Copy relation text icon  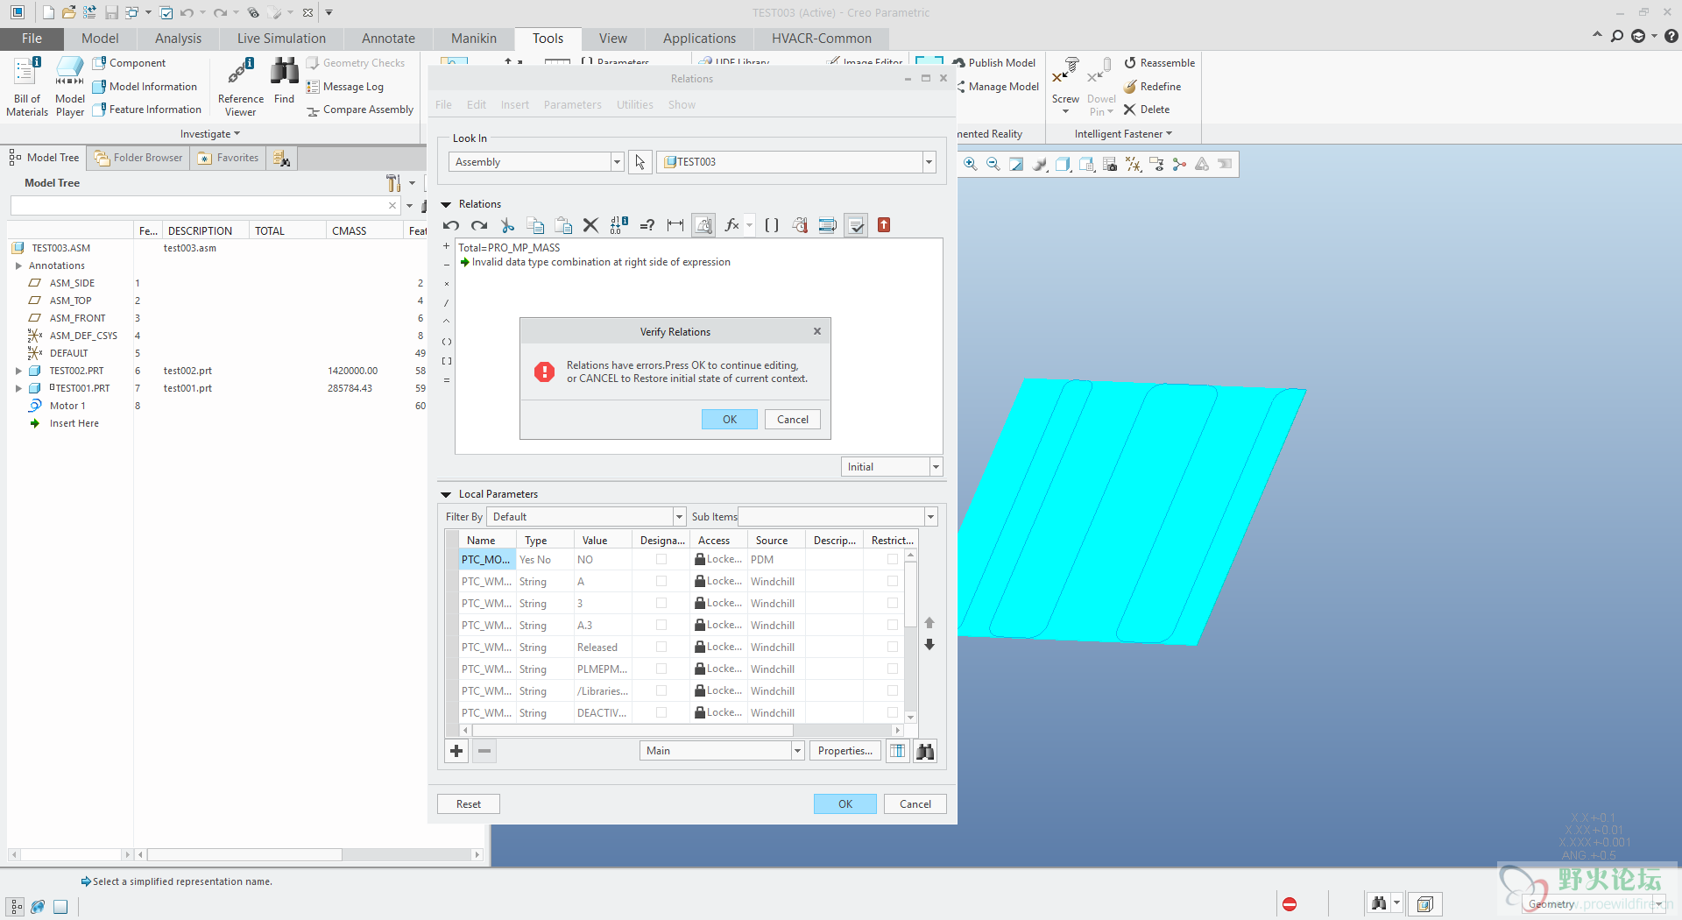(535, 226)
